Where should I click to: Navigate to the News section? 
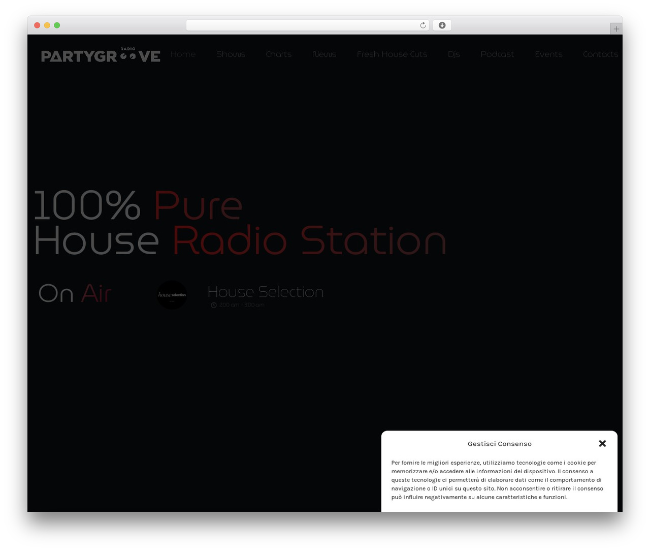point(324,54)
